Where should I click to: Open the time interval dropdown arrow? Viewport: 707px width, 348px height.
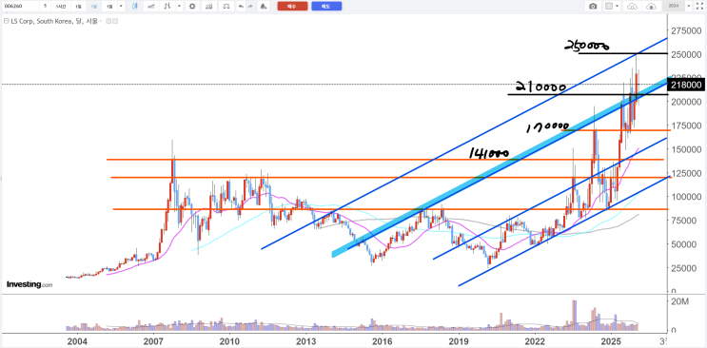coord(121,7)
